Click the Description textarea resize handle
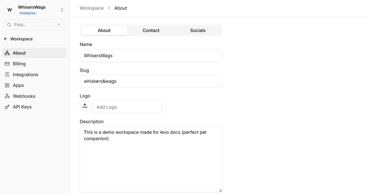The width and height of the screenshot is (370, 195). click(220, 190)
